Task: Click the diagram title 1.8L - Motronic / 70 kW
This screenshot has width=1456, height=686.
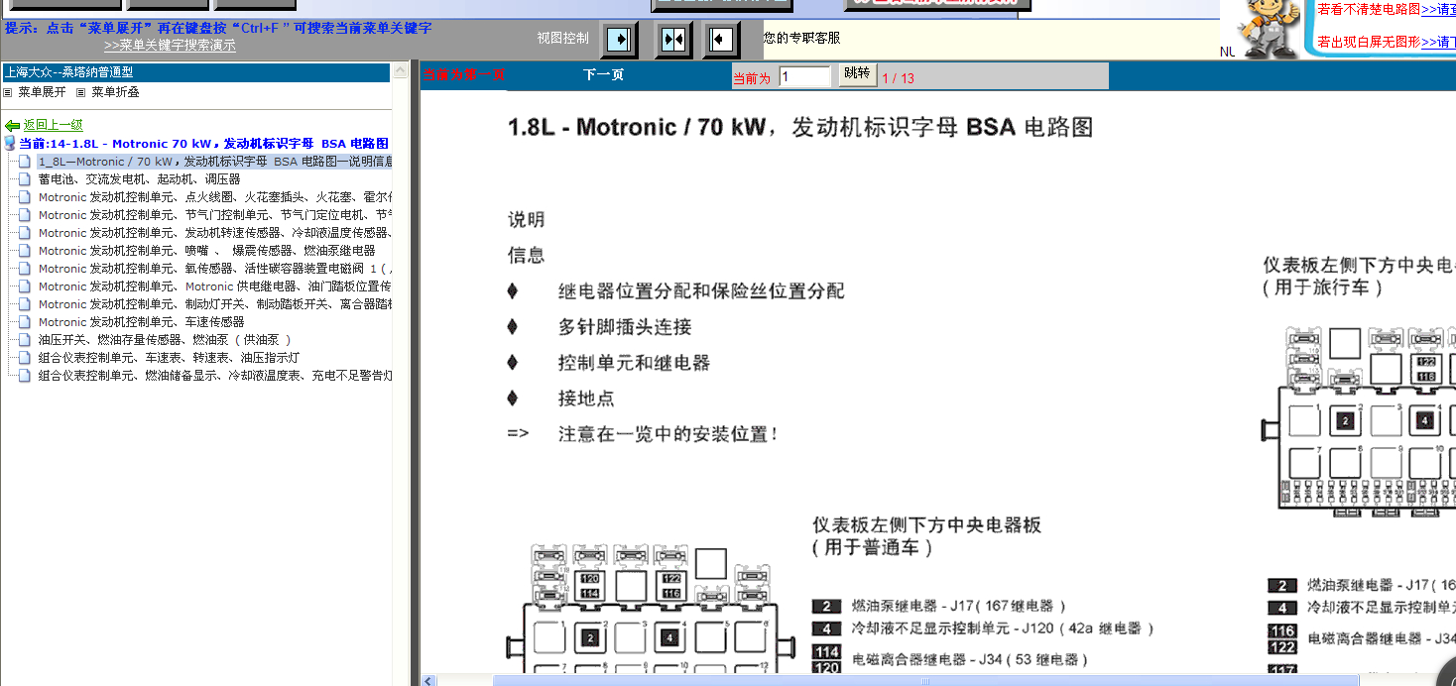Action: 799,127
